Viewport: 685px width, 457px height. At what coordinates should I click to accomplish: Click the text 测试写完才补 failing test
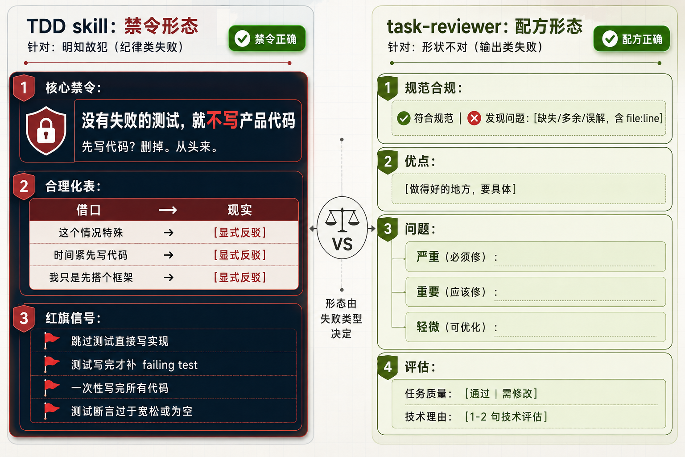134,365
